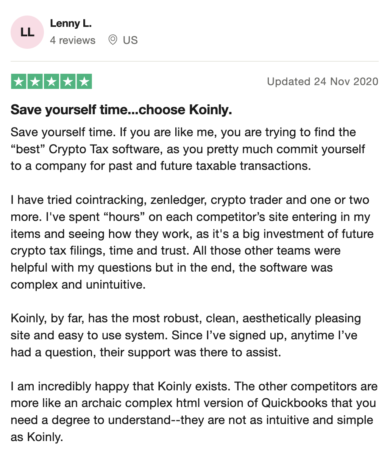
Task: Open the reviewer's 4 reviews list
Action: 73,40
